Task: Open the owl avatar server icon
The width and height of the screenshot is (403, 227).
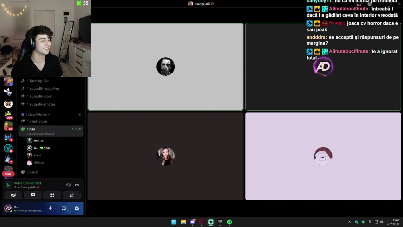Action: (x=8, y=104)
